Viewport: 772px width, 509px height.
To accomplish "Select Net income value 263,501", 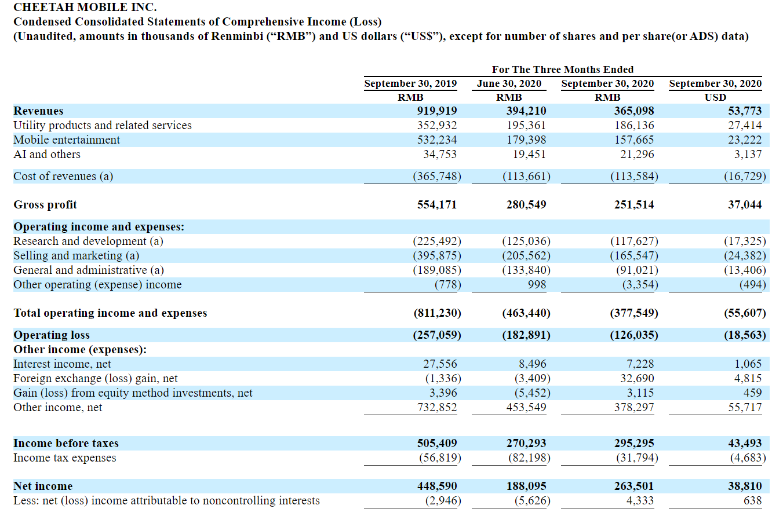I will click(x=634, y=486).
